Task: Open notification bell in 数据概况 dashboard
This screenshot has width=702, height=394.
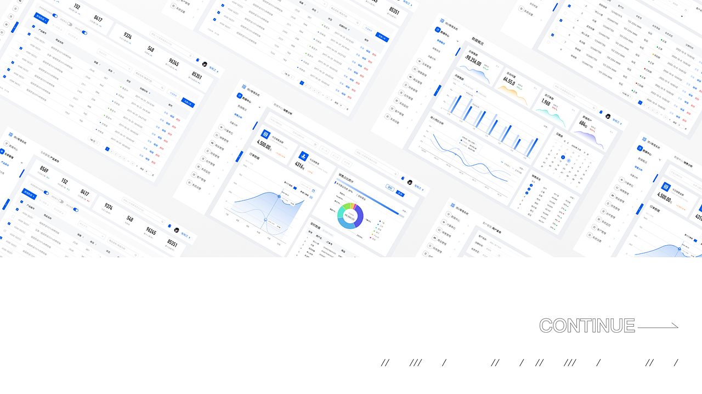Action: pyautogui.click(x=601, y=112)
